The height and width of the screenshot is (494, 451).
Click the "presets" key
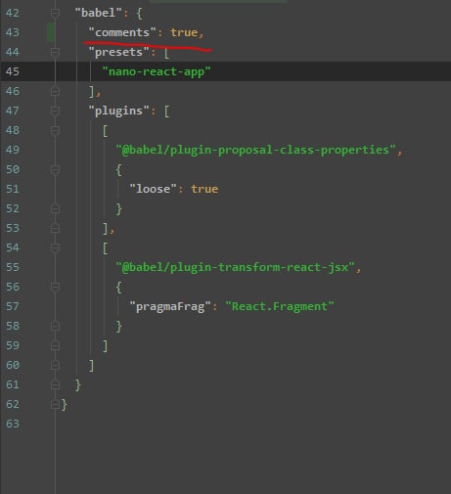[118, 52]
